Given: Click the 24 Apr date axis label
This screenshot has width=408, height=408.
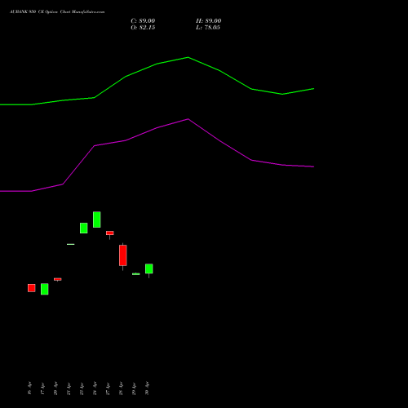Looking at the screenshot, I should [x=95, y=388].
